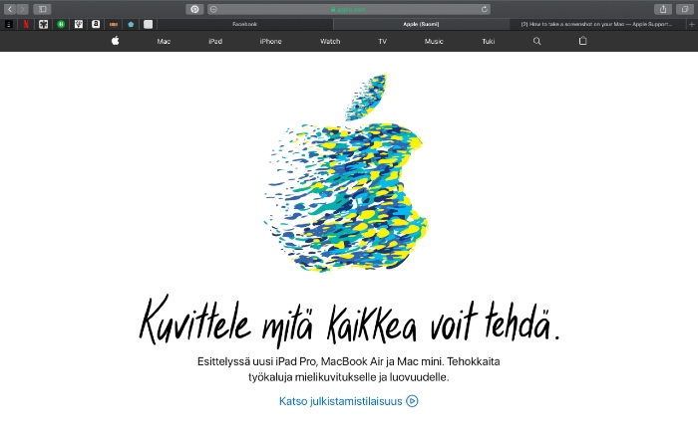The width and height of the screenshot is (698, 436).
Task: Switch to the How to take a screenshot tab
Action: [x=597, y=25]
